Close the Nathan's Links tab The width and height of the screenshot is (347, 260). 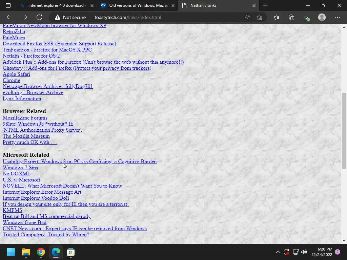pos(254,5)
